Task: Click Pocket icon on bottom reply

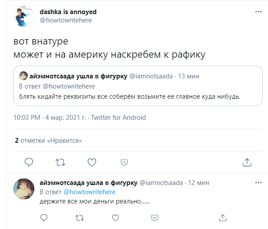Action: 154,217
